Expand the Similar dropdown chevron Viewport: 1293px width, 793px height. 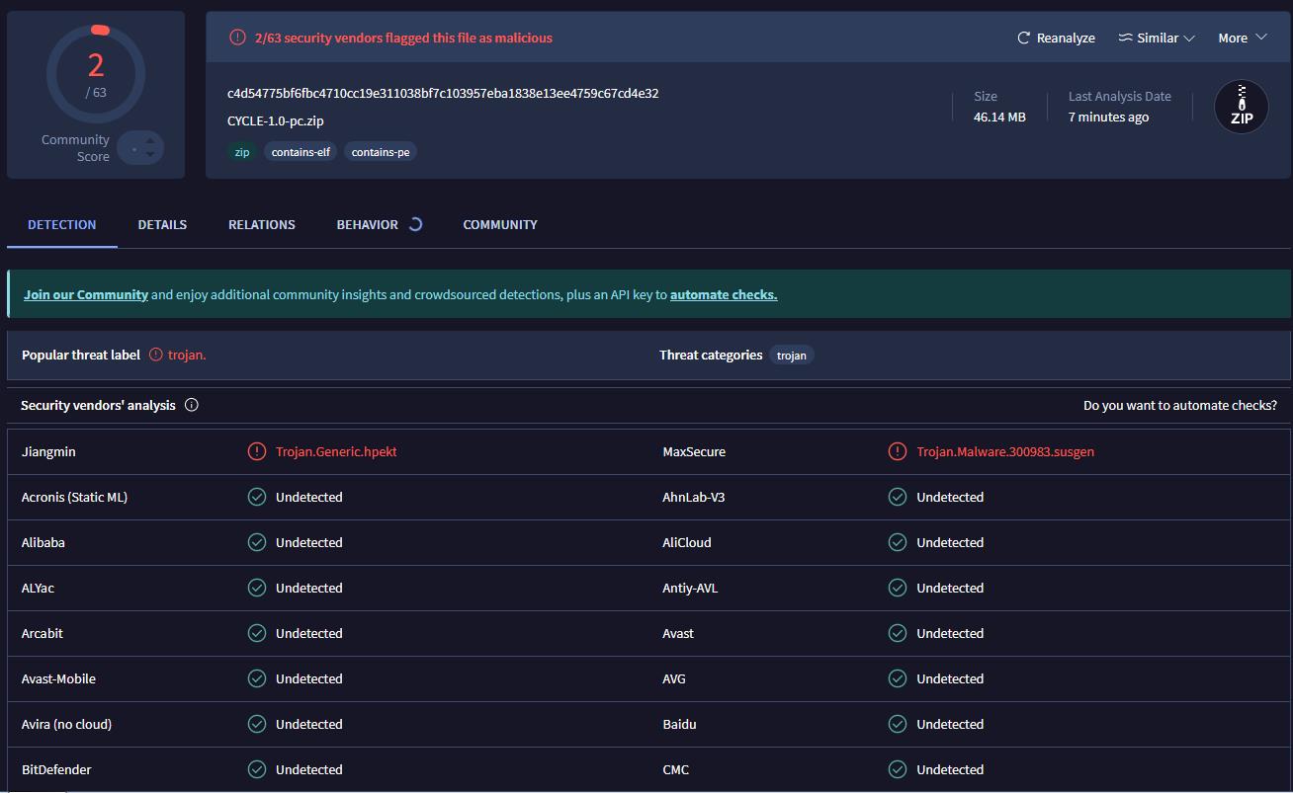point(1189,39)
